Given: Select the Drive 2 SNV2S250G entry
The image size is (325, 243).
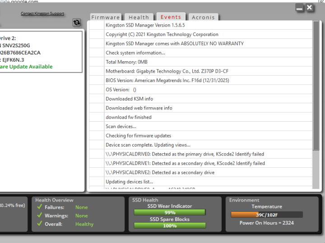Looking at the screenshot, I should pyautogui.click(x=41, y=52).
